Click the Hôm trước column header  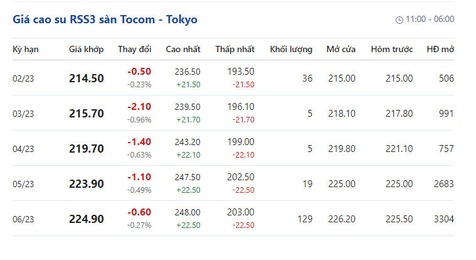coord(392,49)
